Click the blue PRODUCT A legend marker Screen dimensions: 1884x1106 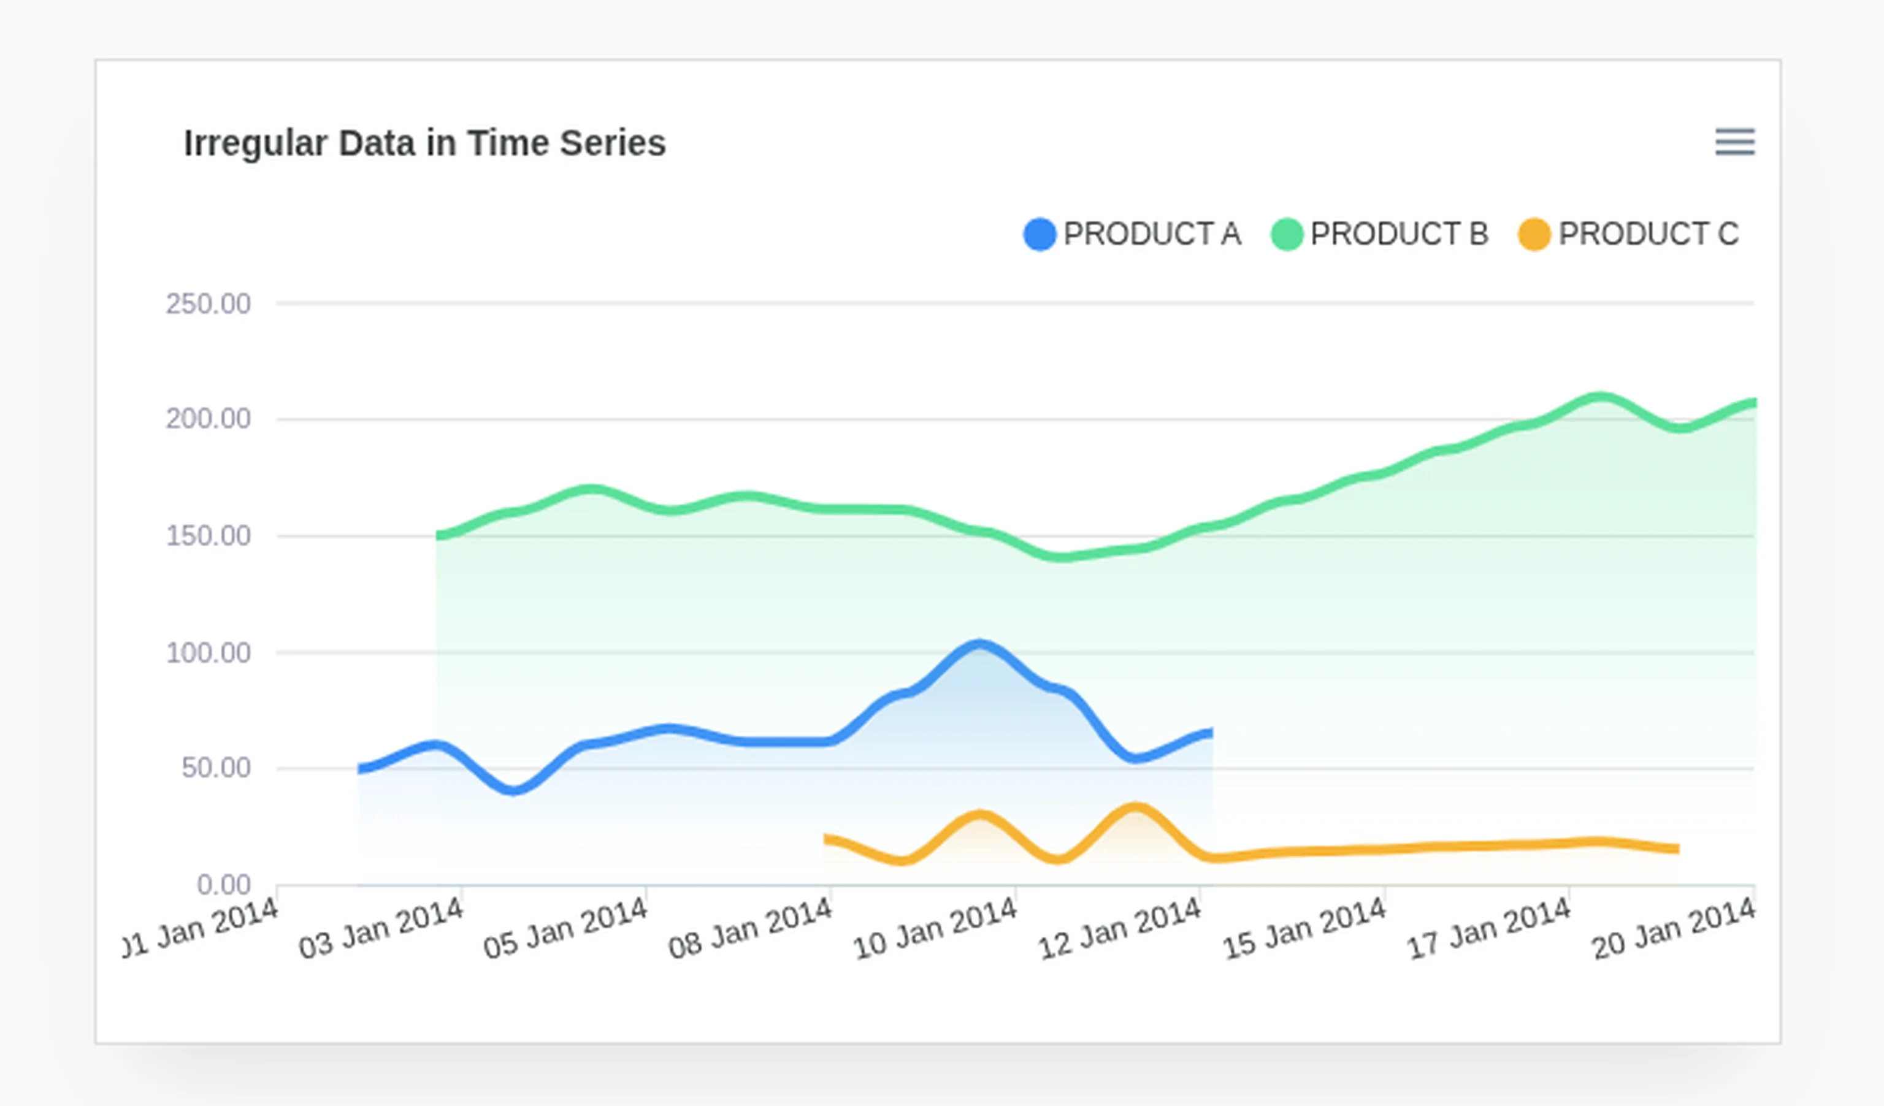(1039, 235)
